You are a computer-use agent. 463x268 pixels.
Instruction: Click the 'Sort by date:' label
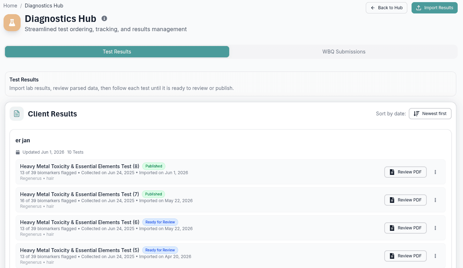click(x=391, y=114)
